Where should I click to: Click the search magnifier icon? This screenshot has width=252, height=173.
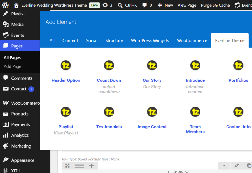pos(120,5)
